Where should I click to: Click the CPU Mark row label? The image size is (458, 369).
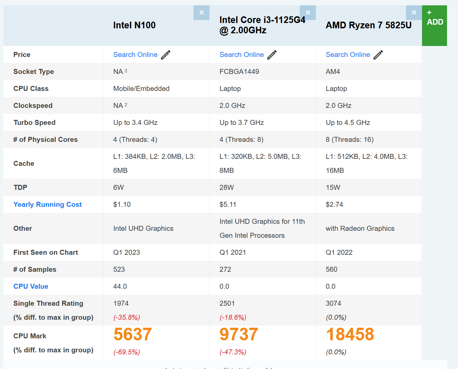point(30,336)
